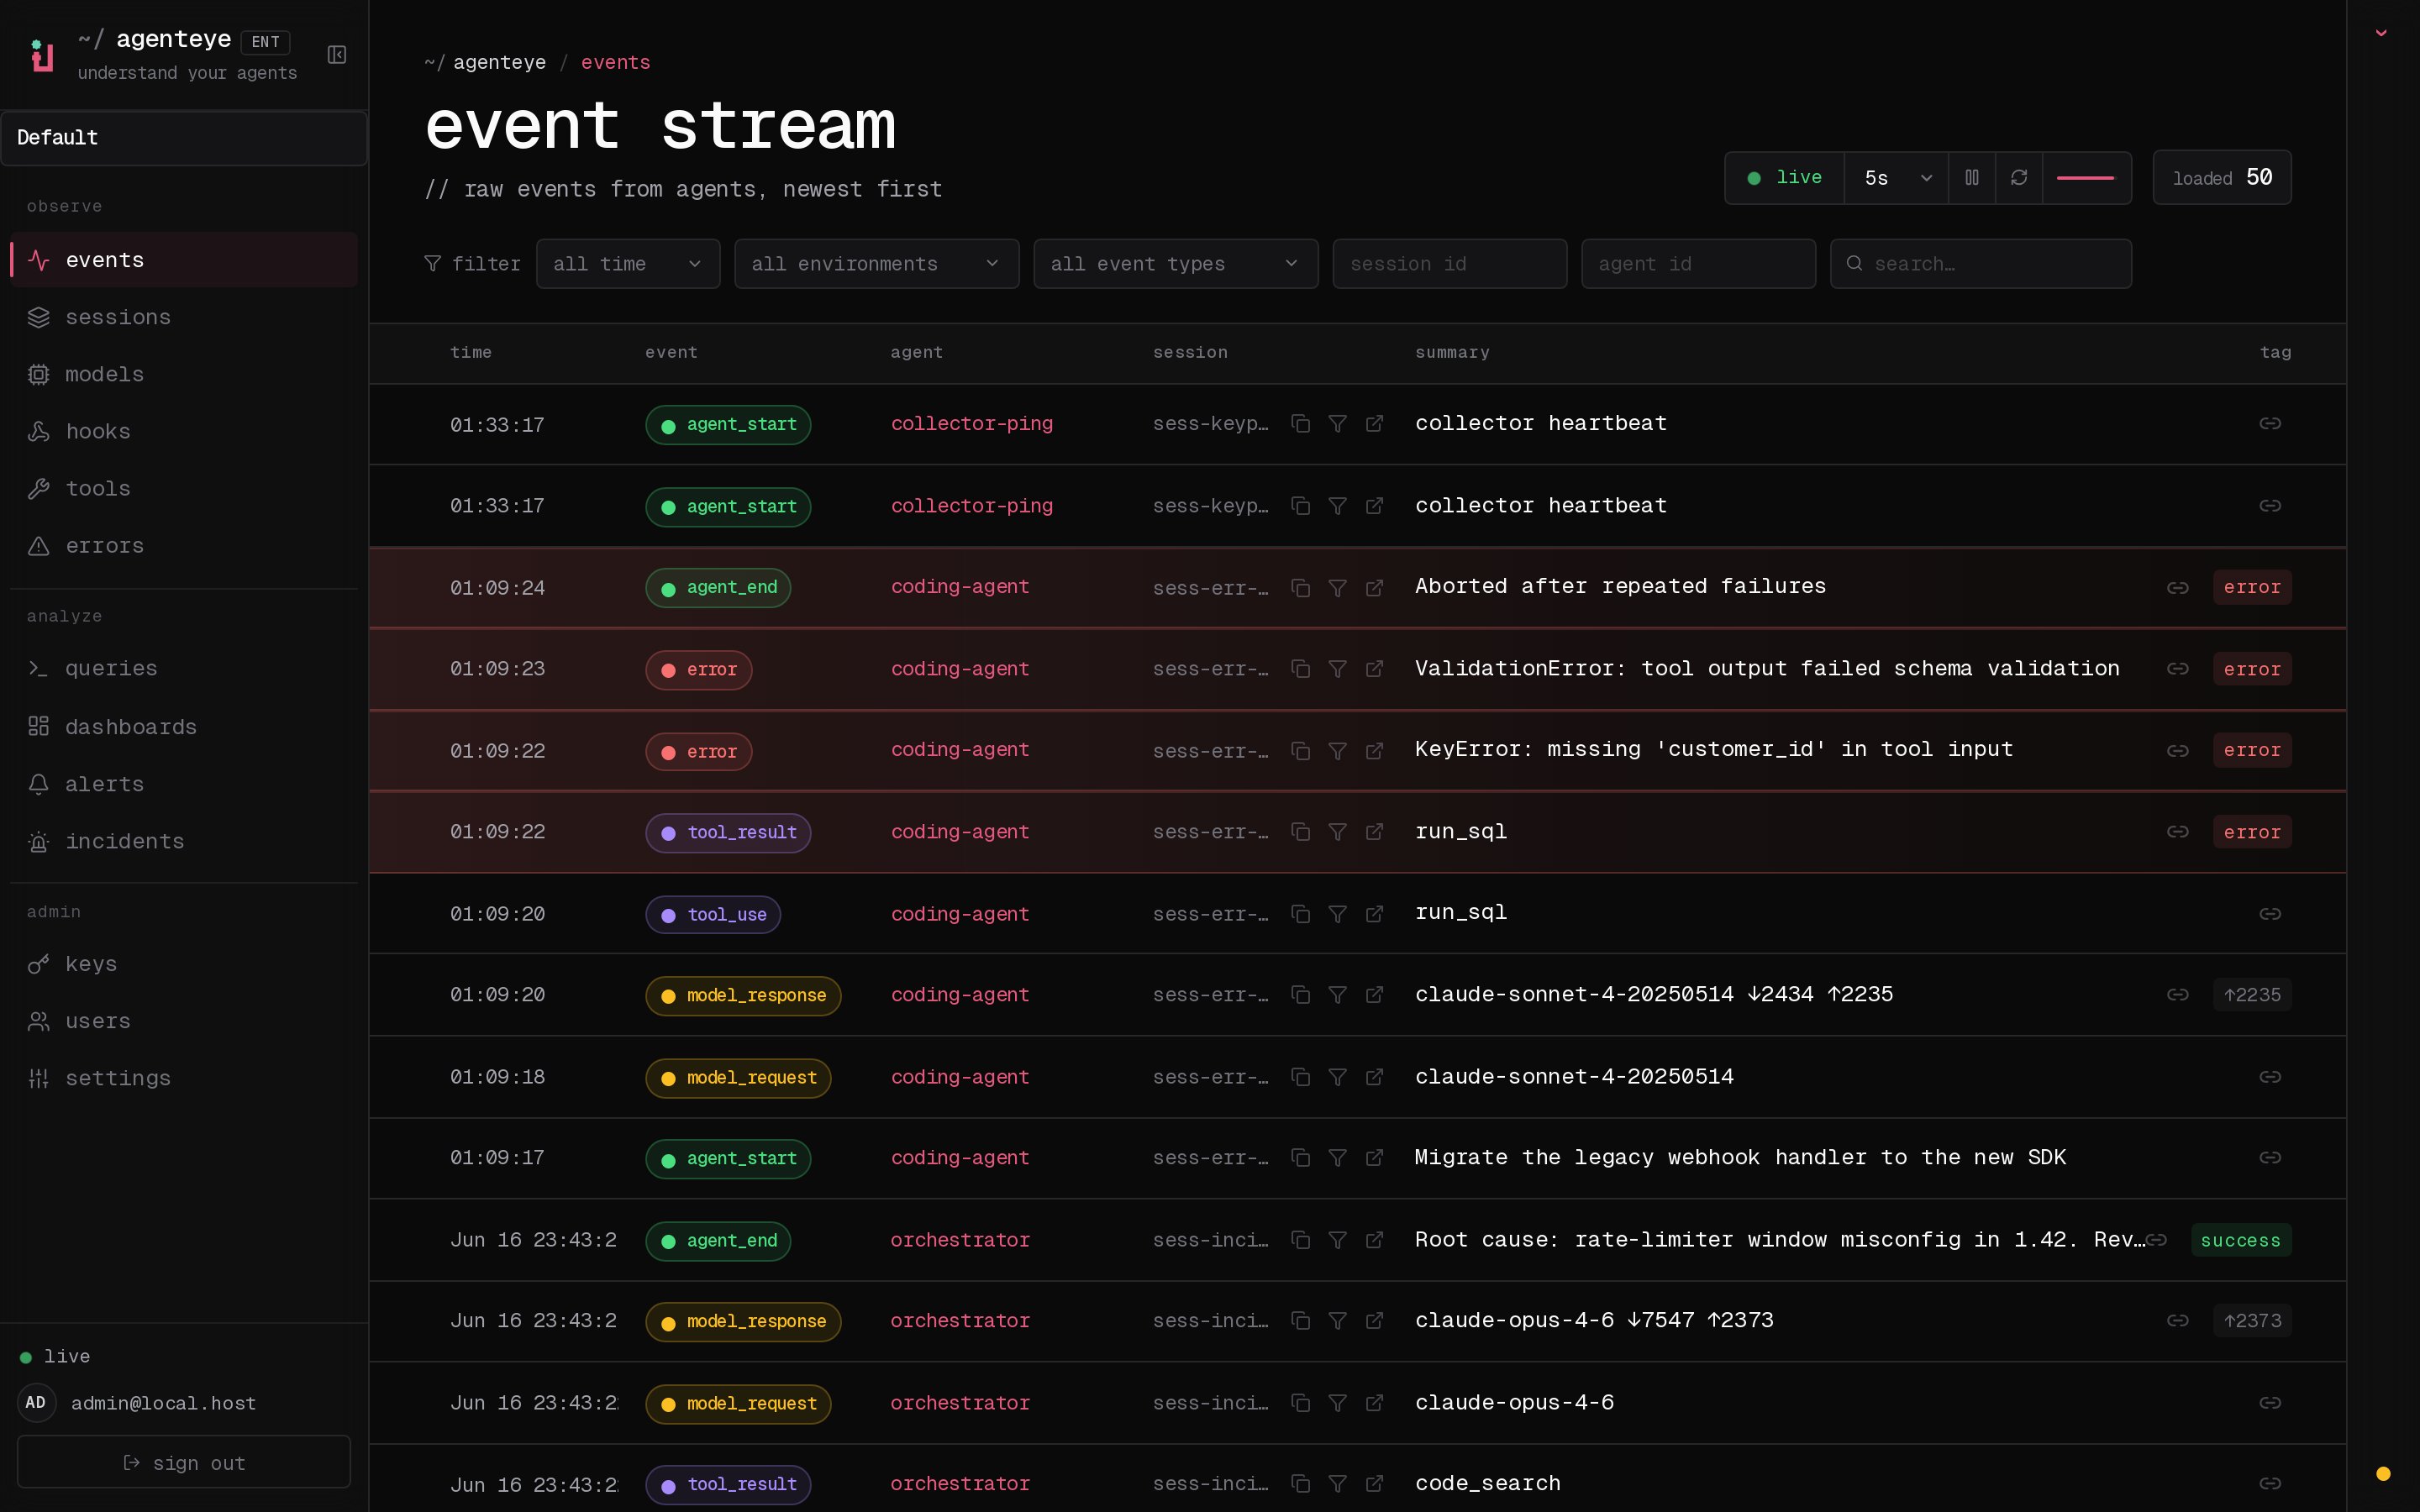The height and width of the screenshot is (1512, 2420).
Task: Filter by session in claude-opus-4-6 model_request row
Action: (1337, 1403)
